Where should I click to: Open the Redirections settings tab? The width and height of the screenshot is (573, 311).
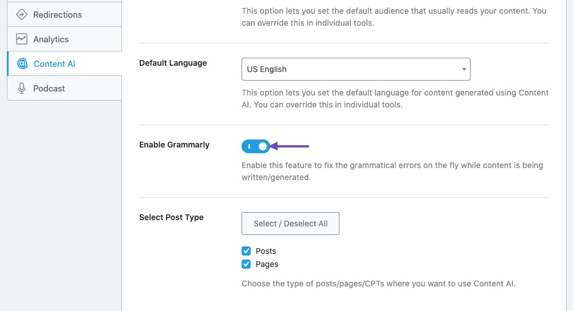coord(64,15)
